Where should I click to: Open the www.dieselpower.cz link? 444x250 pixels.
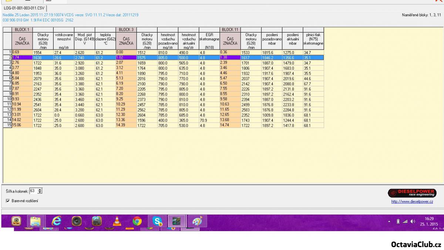412,202
